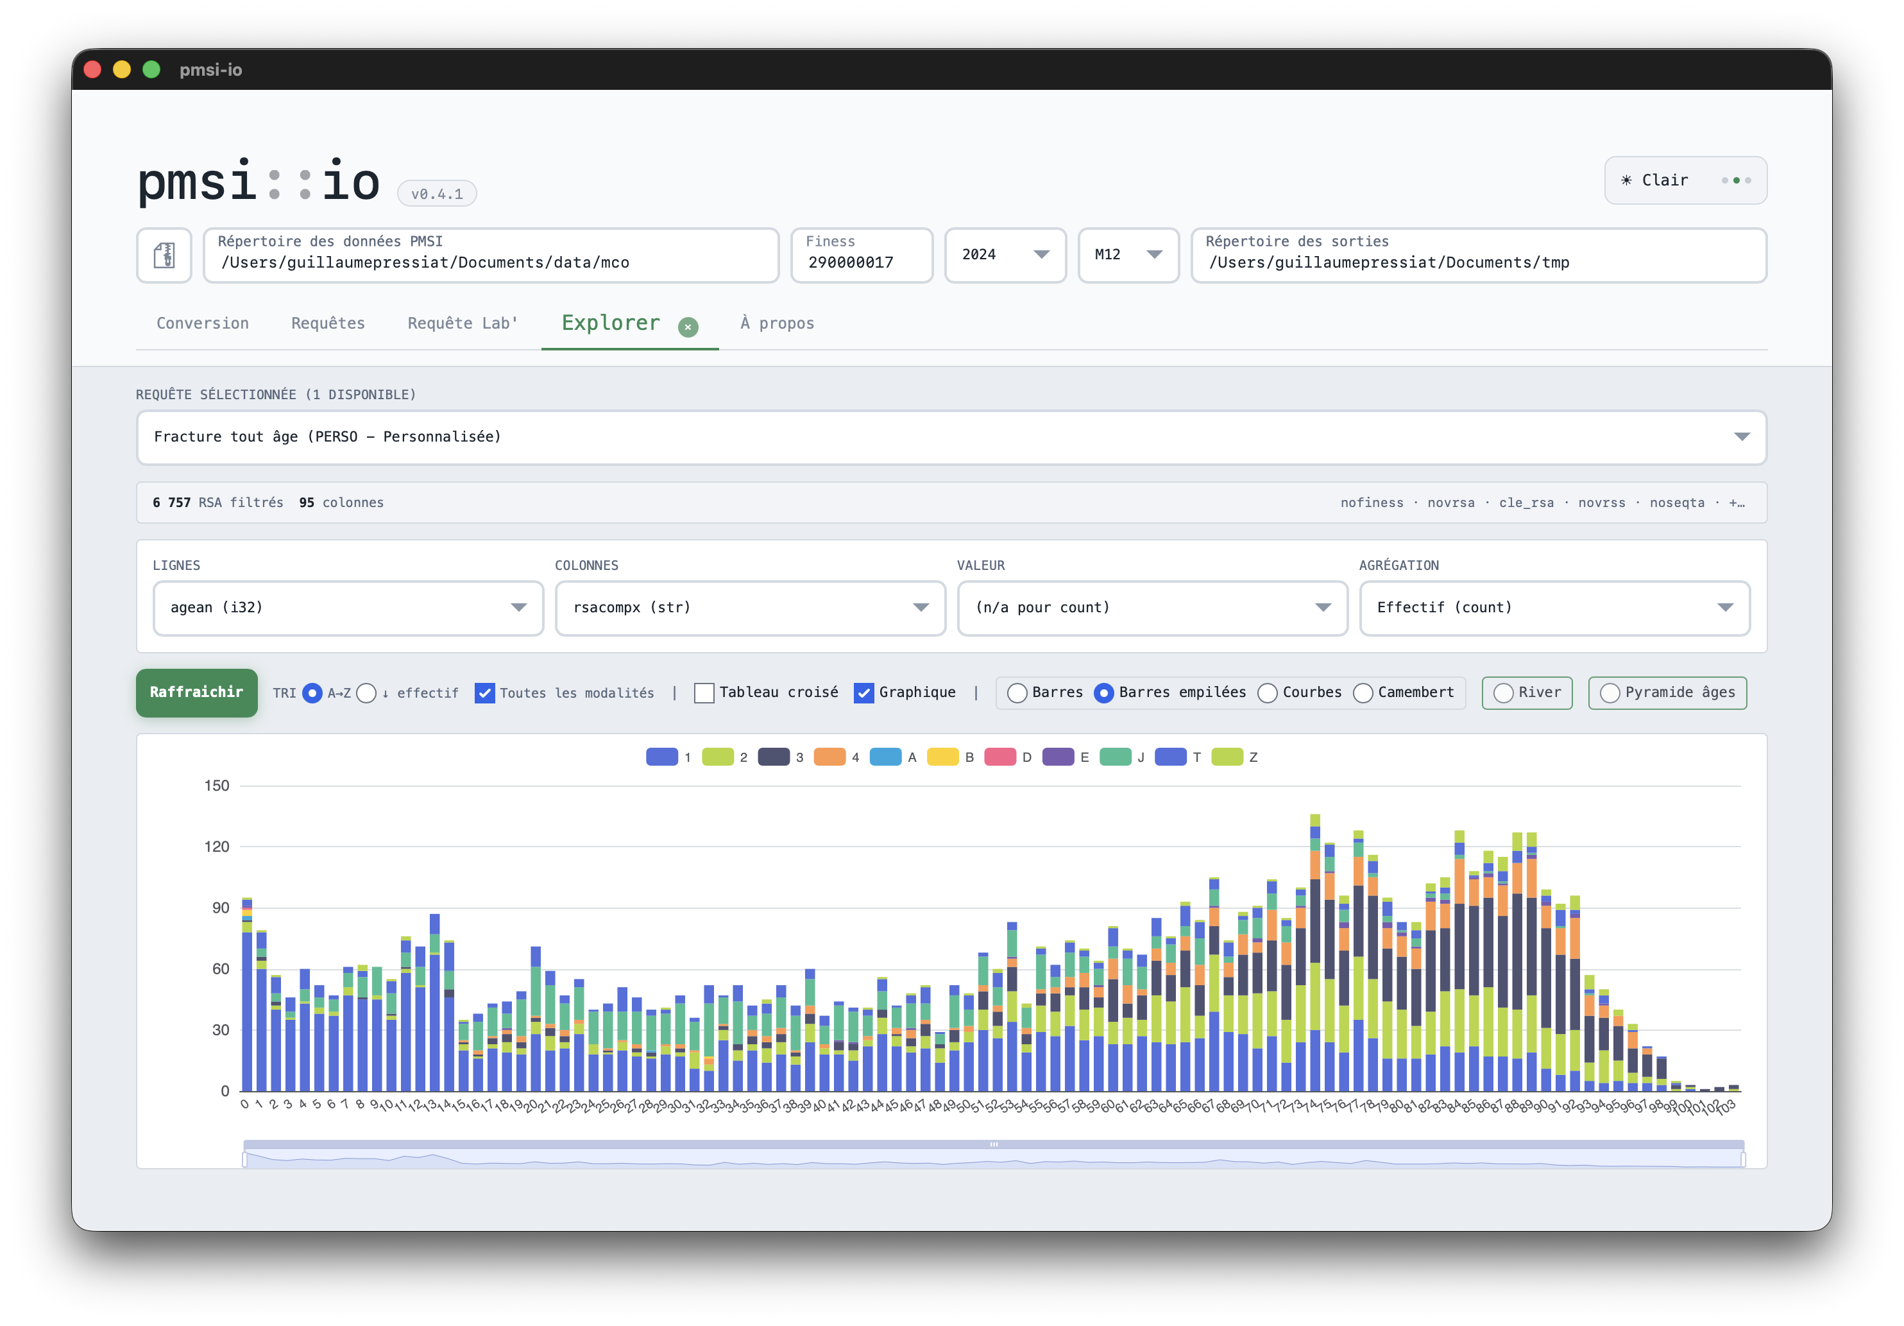Viewport: 1904px width, 1326px height.
Task: Select A→Z sort radio button
Action: coord(312,693)
